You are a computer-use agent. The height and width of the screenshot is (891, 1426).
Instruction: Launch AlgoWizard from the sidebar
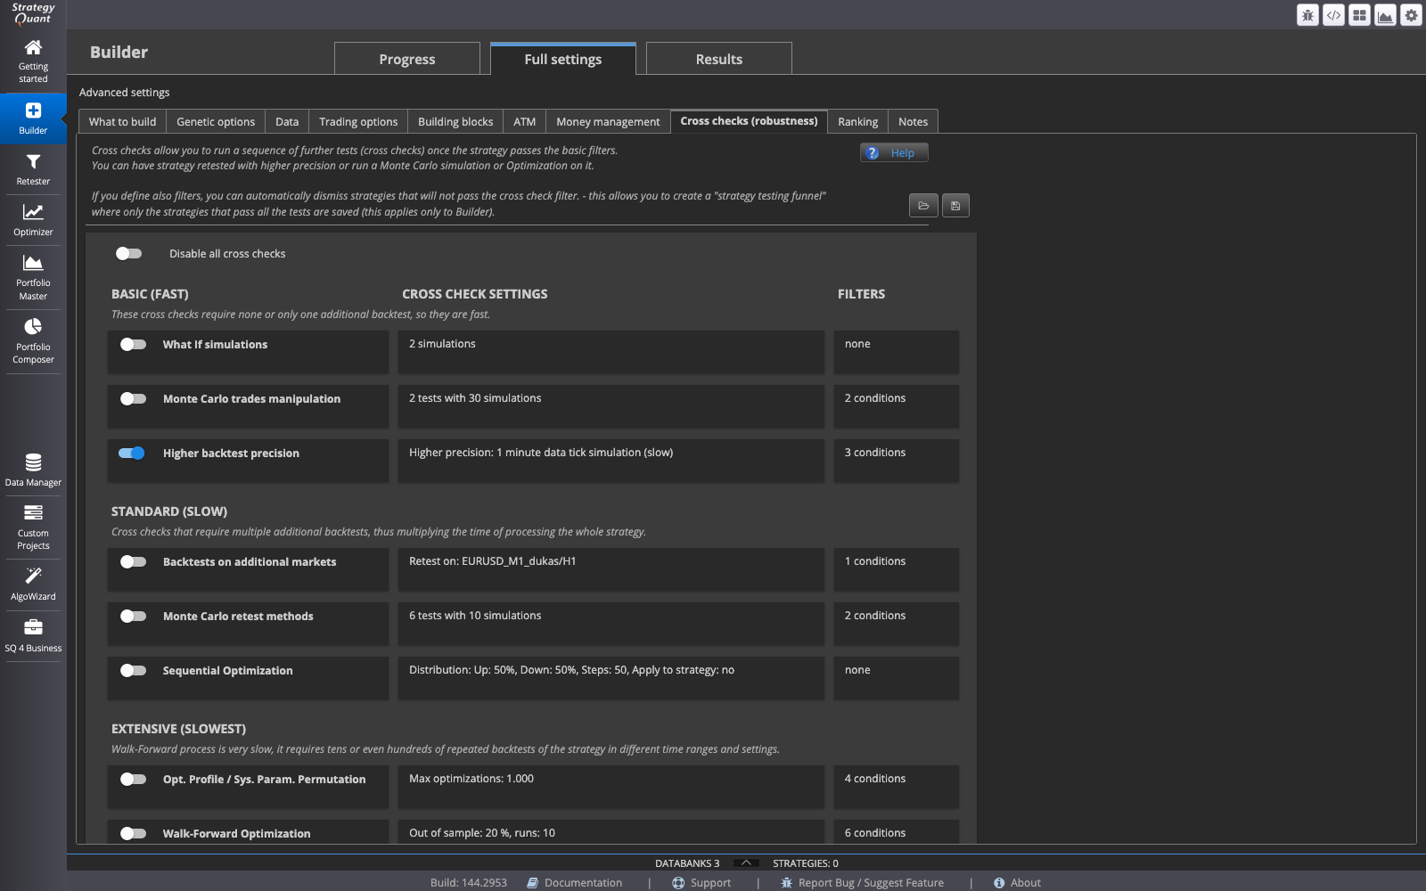tap(33, 584)
